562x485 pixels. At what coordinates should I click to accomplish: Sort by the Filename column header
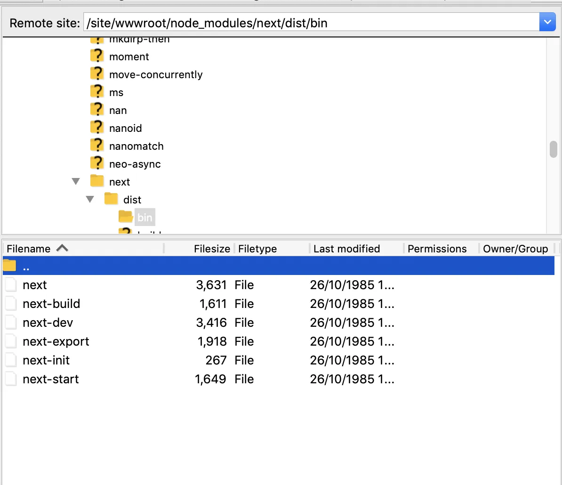[83, 249]
